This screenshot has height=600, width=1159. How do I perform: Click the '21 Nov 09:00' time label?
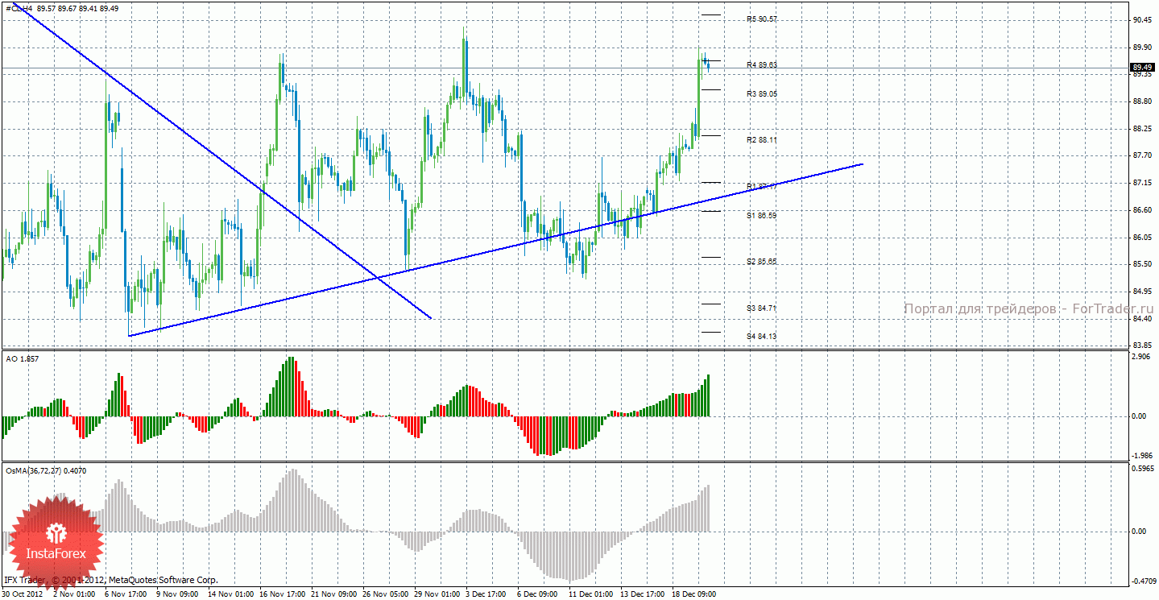point(335,594)
